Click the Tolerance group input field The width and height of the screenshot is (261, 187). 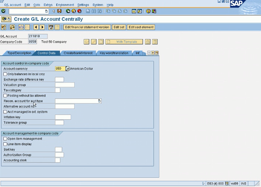(59, 123)
